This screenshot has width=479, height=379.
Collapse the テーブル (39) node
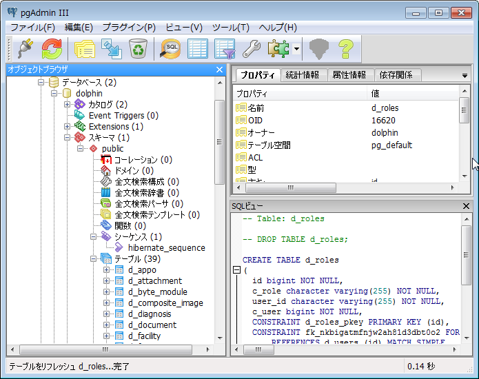93,259
